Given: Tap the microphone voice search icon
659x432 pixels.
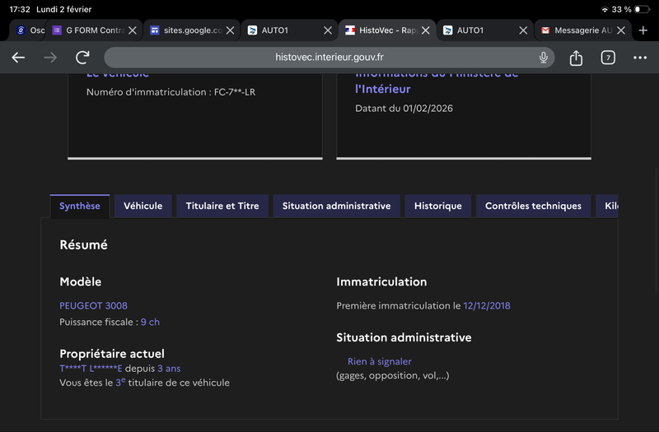Looking at the screenshot, I should point(544,58).
